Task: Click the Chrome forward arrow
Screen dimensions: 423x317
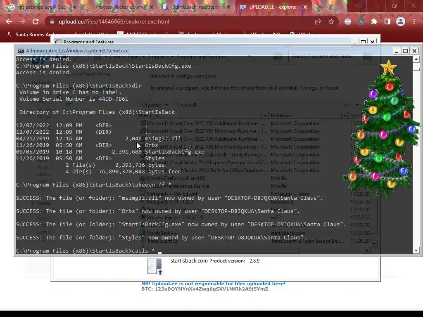Action: 22,21
